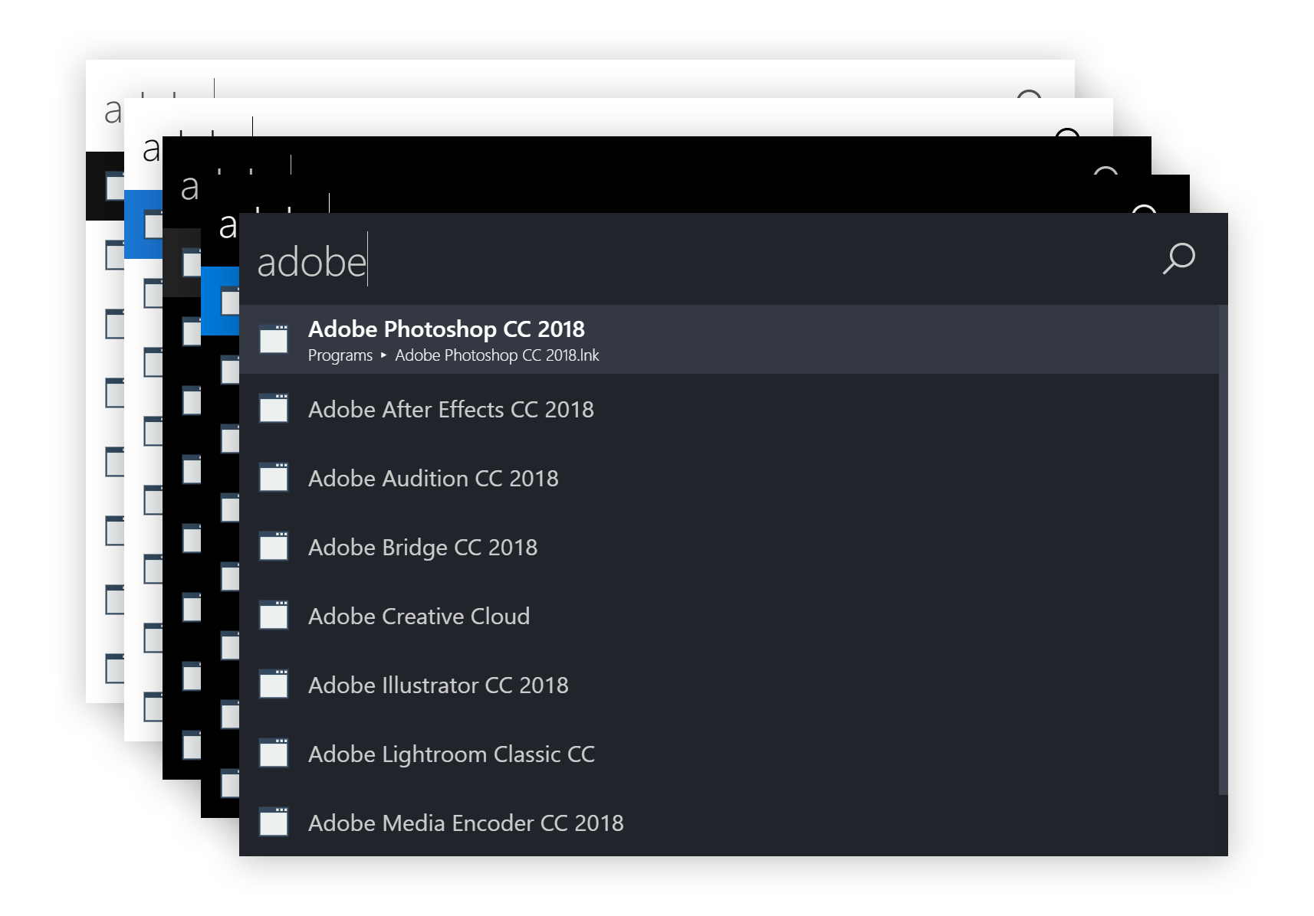Viewport: 1314px width, 916px height.
Task: Click the Adobe Creative Cloud app icon
Action: [x=274, y=615]
